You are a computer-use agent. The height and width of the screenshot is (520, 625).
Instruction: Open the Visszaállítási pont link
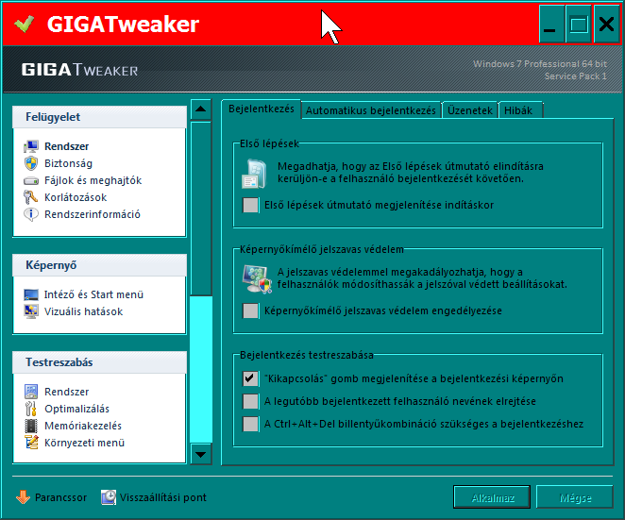click(x=163, y=497)
